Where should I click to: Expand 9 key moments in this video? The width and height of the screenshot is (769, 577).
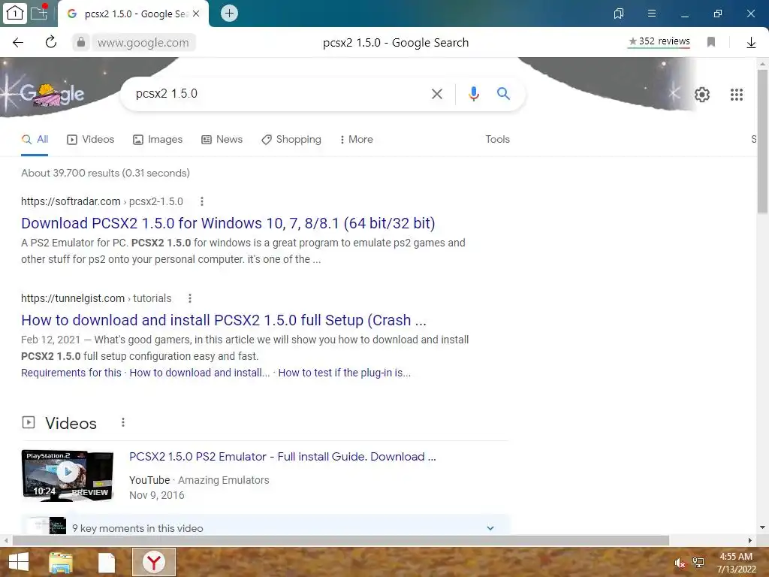(265, 528)
